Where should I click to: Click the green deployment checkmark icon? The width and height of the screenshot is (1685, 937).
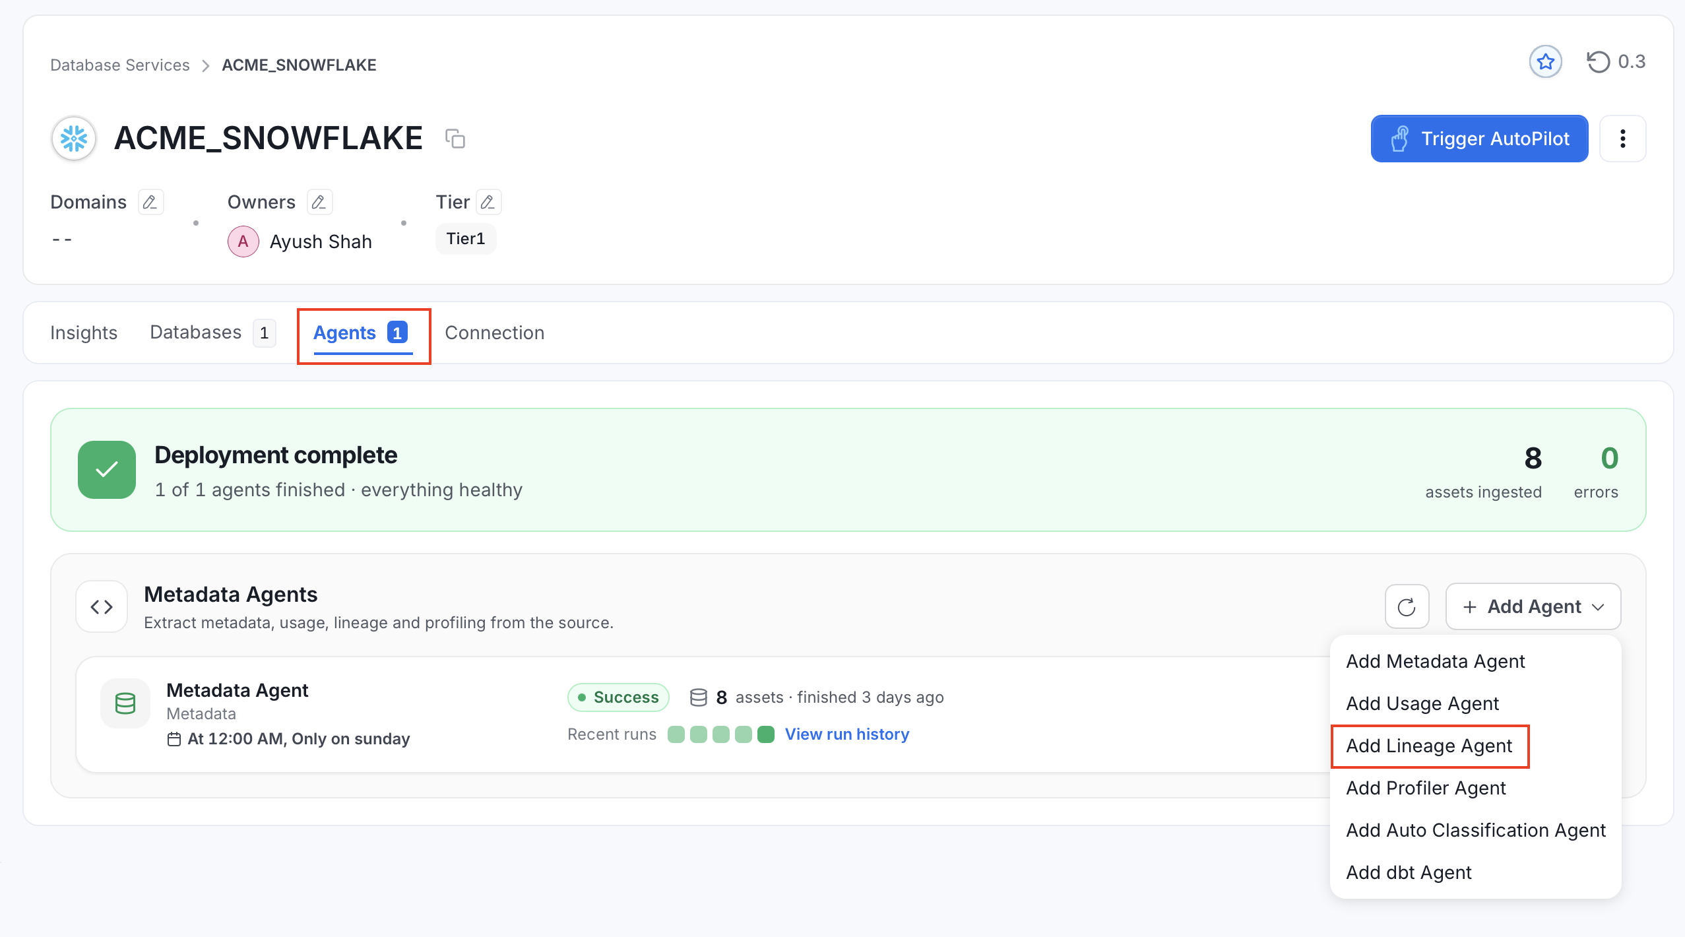point(107,470)
